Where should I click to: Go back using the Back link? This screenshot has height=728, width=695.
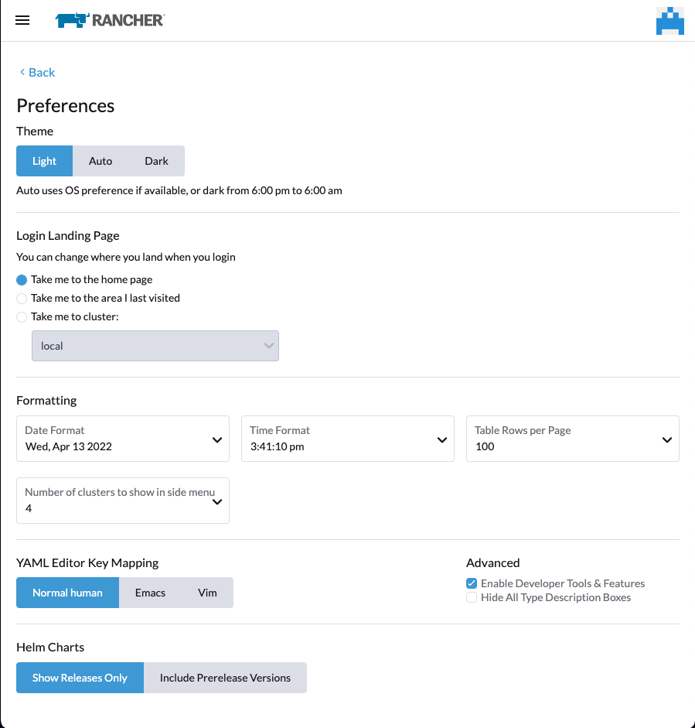point(37,73)
